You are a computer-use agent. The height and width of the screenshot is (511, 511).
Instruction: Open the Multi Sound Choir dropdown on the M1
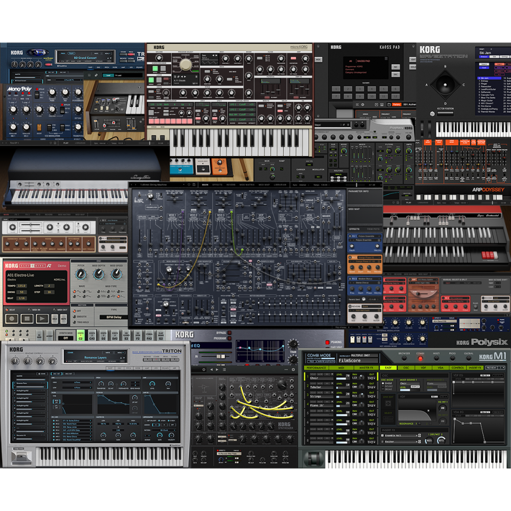tap(409, 384)
